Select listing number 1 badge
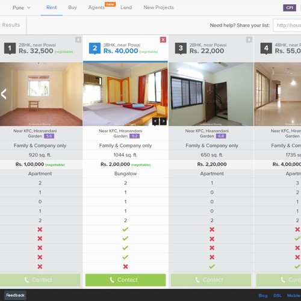301x301 pixels. tap(10, 48)
